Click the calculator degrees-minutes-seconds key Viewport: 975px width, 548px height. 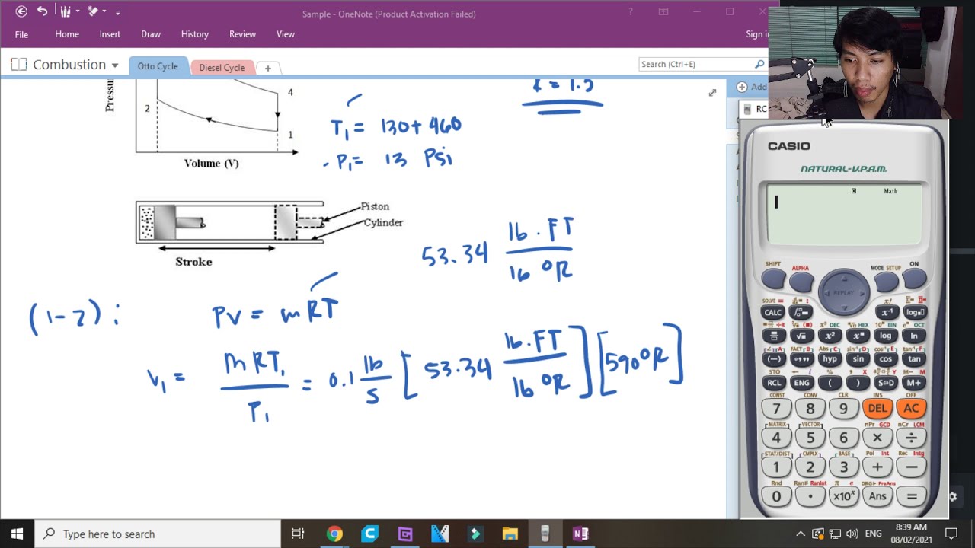(801, 359)
